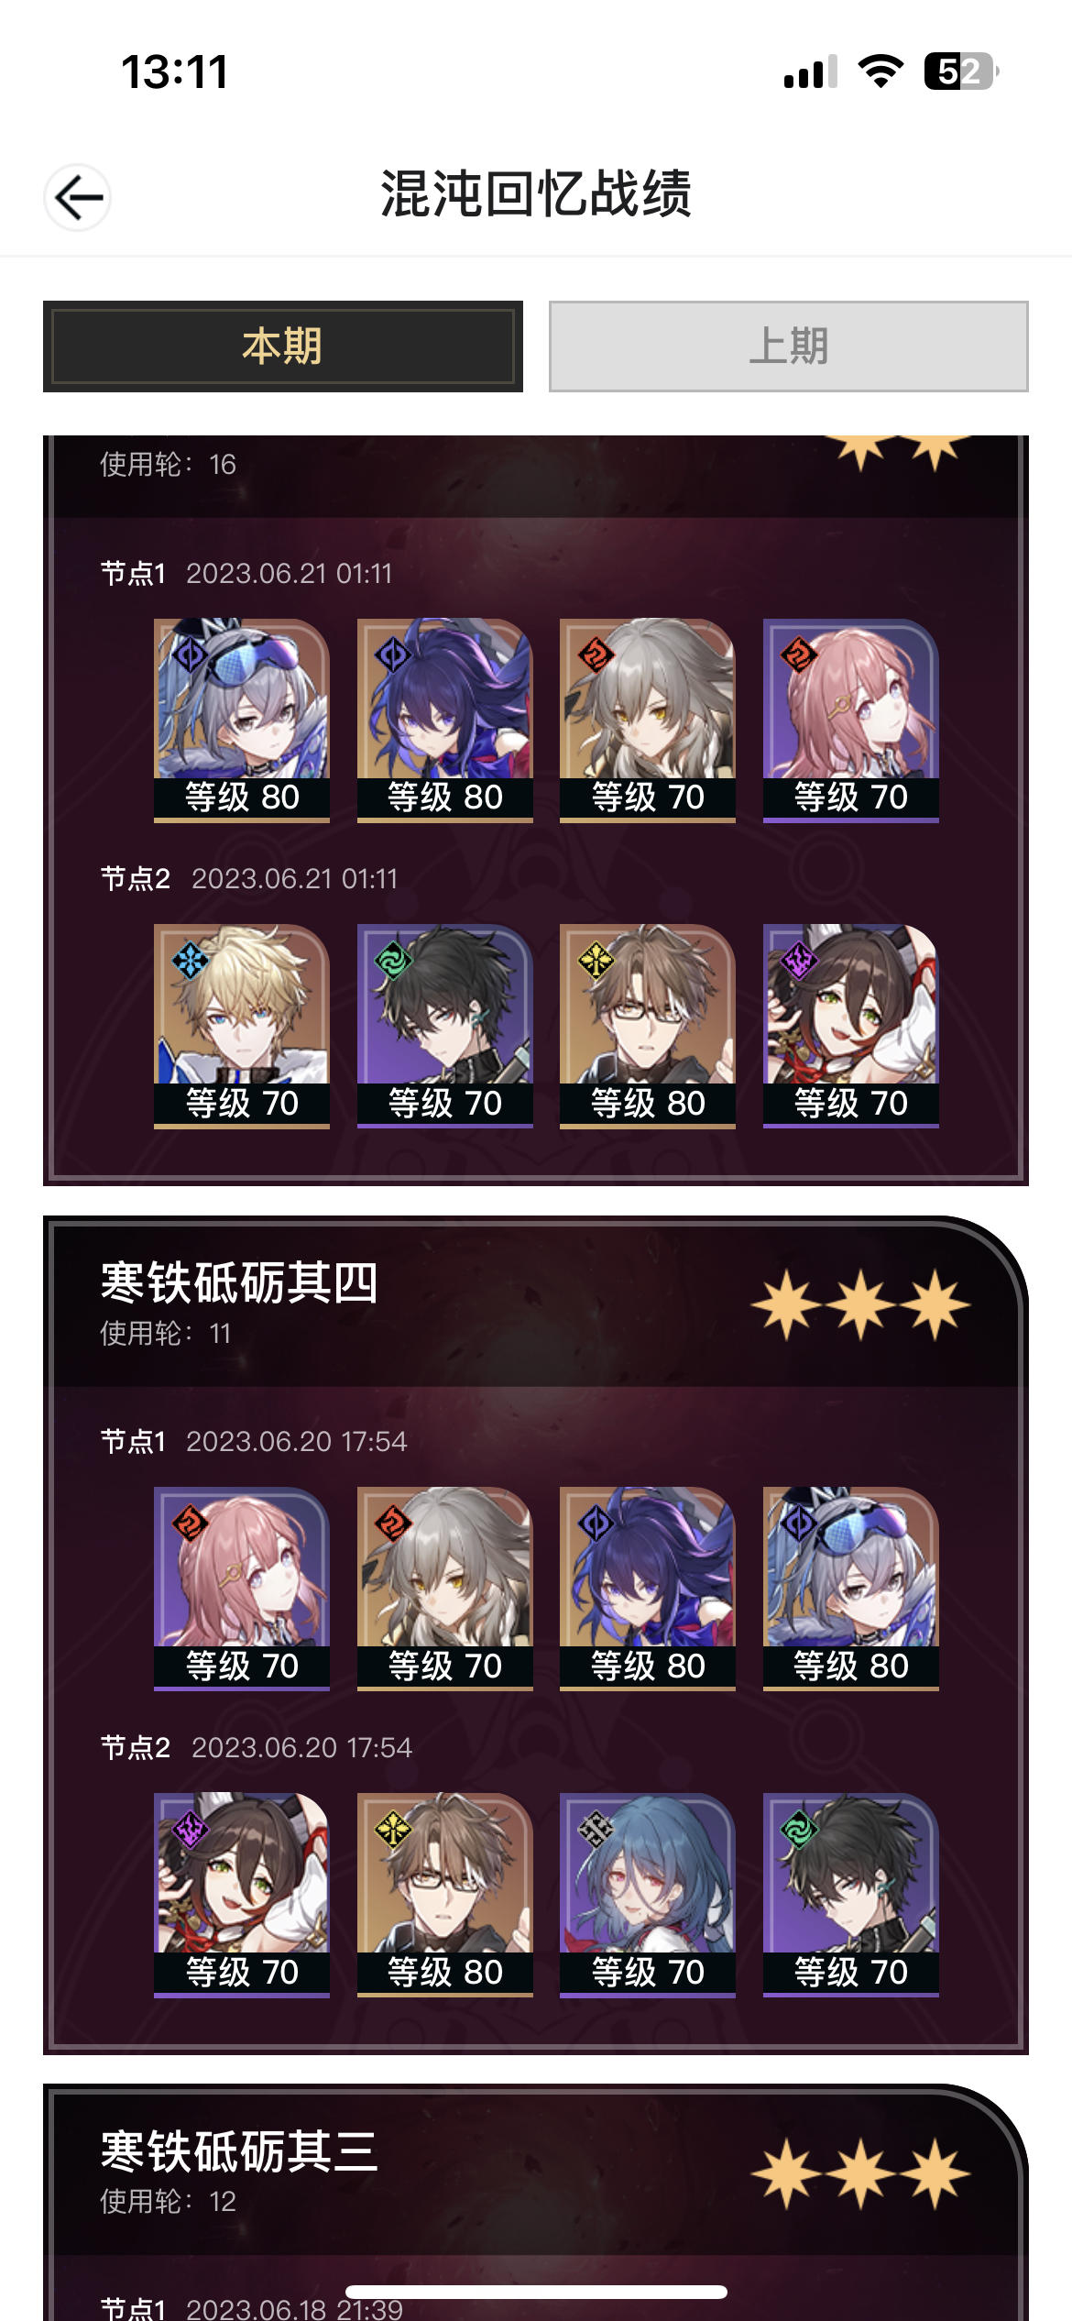
Task: Select Gepard portrait in top 节点2 team
Action: (x=242, y=1026)
